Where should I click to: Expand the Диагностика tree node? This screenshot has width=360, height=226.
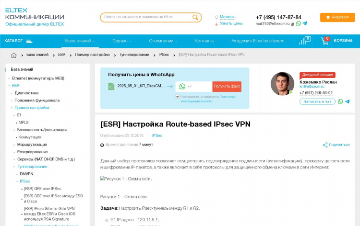tap(12, 93)
